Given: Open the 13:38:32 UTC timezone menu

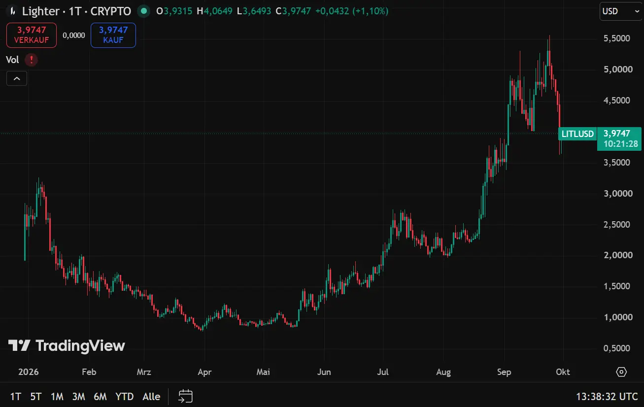Looking at the screenshot, I should [x=607, y=396].
